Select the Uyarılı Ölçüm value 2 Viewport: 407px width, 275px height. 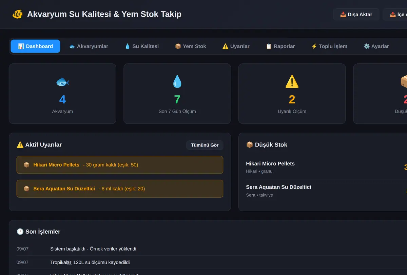pos(292,99)
